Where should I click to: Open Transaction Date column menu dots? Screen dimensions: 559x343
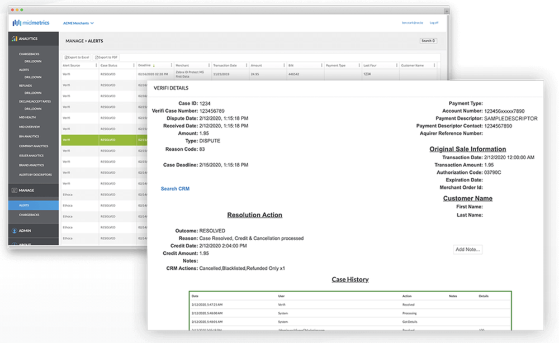click(247, 65)
